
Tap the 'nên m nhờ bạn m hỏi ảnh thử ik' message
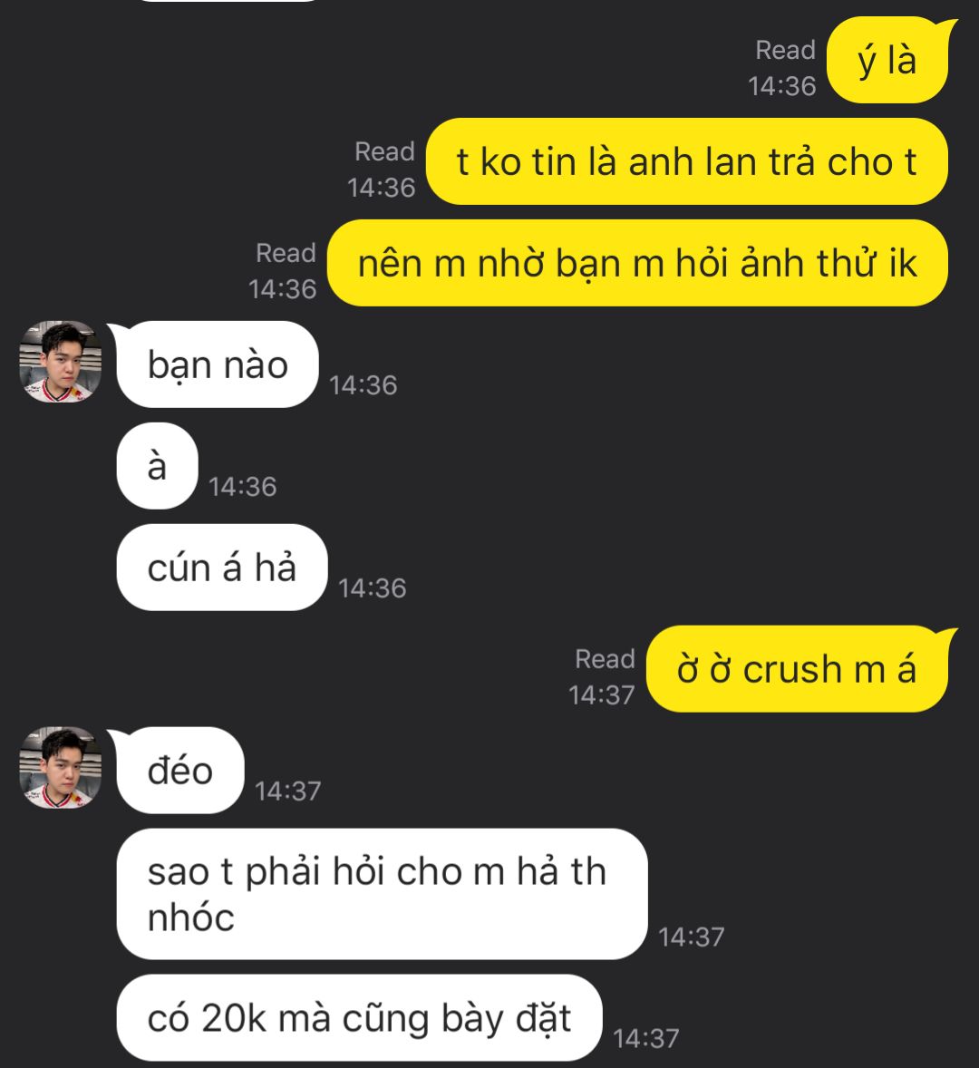637,263
